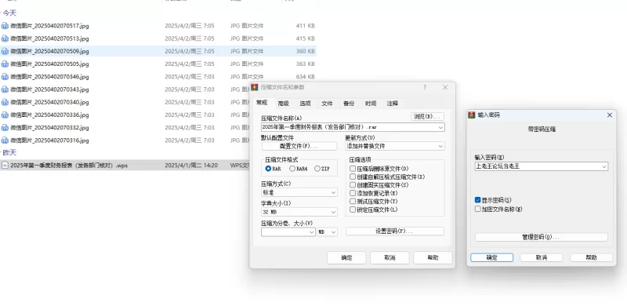Click 取消 in the 输入密码 dialog
The width and height of the screenshot is (627, 306).
[542, 257]
